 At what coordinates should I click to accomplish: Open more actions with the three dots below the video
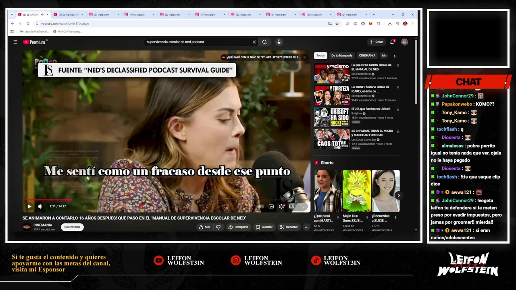306,227
